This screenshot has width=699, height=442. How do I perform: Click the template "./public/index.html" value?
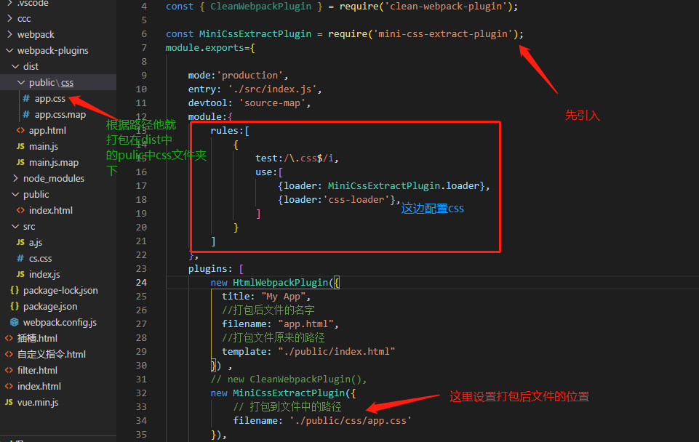click(337, 352)
